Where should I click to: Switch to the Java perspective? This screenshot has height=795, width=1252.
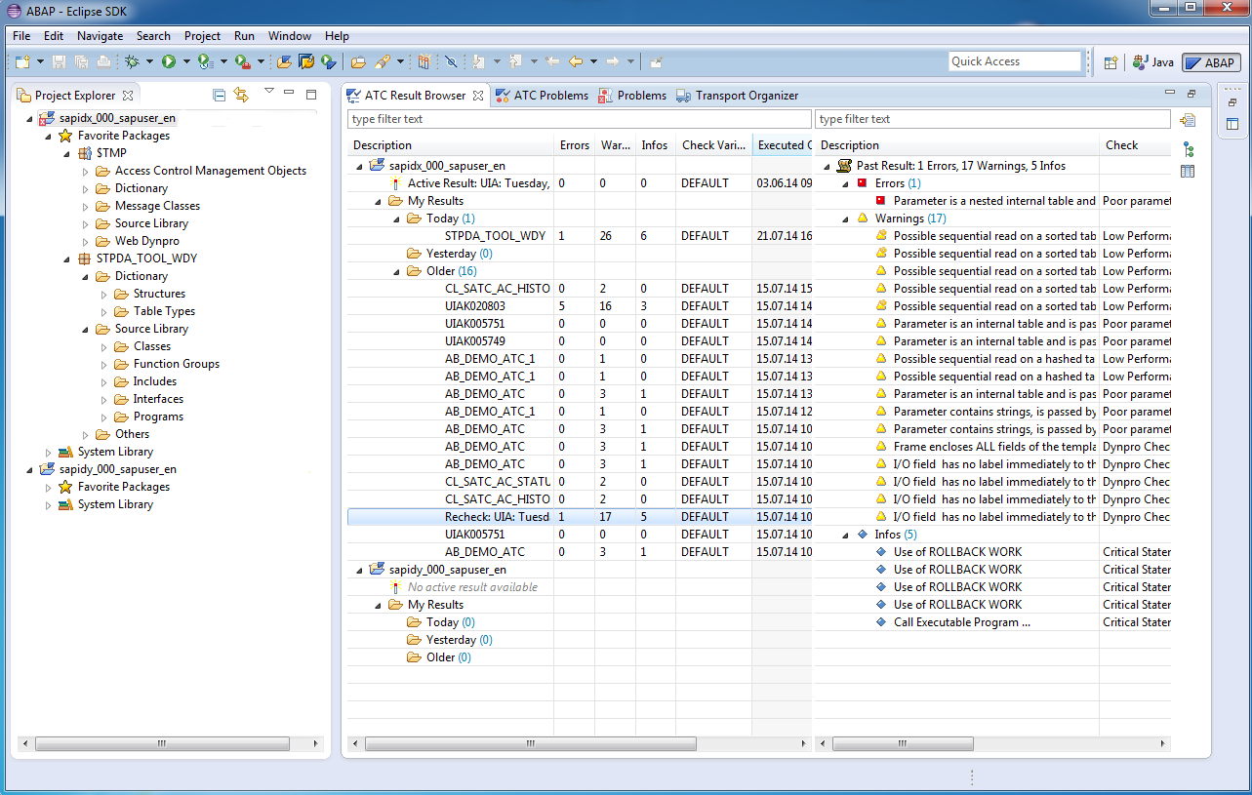click(1152, 62)
